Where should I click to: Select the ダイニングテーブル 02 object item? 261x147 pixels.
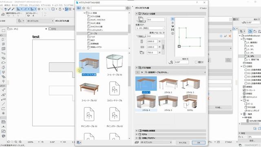point(115,117)
